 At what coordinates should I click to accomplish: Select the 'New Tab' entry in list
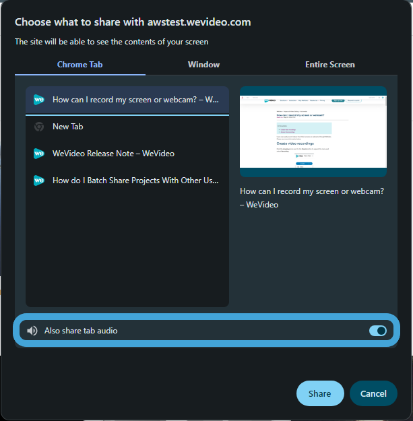[127, 127]
